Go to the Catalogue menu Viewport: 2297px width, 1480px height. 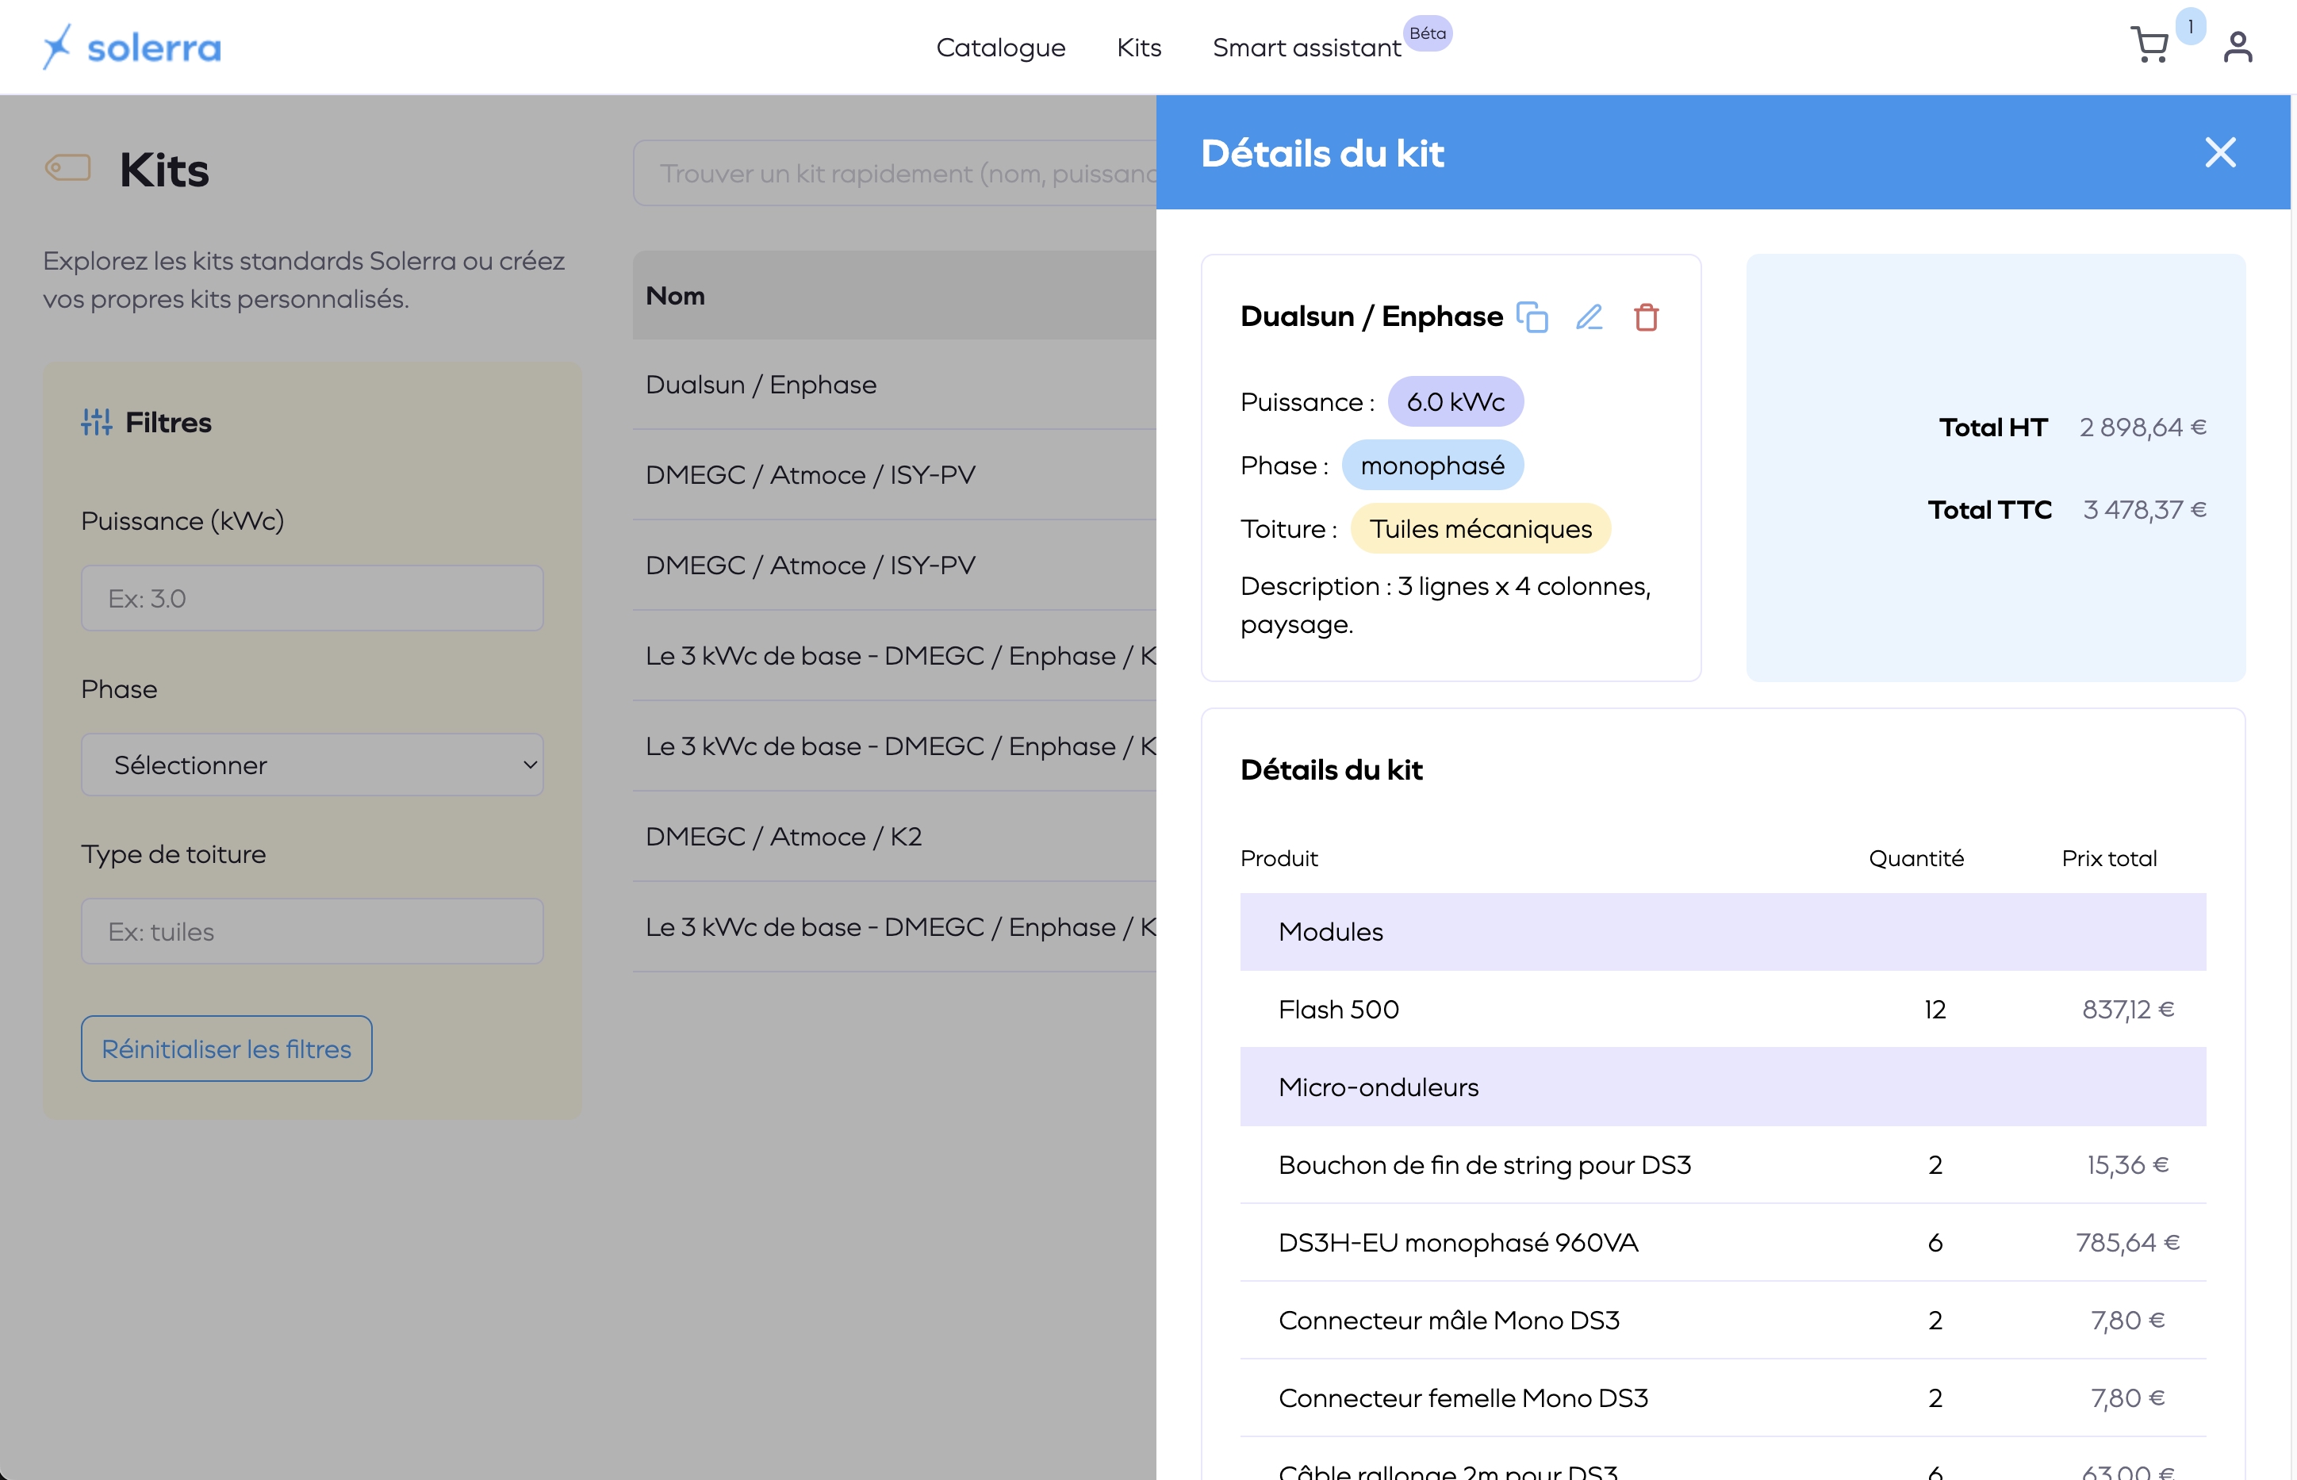[1000, 47]
